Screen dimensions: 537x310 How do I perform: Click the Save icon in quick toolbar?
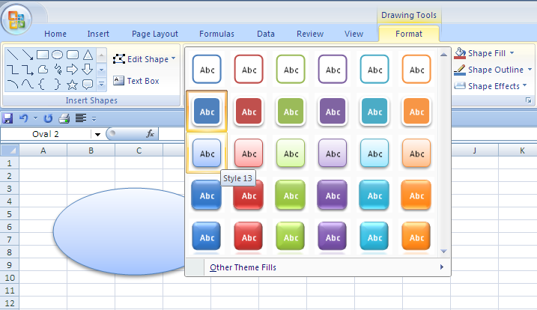pyautogui.click(x=8, y=118)
